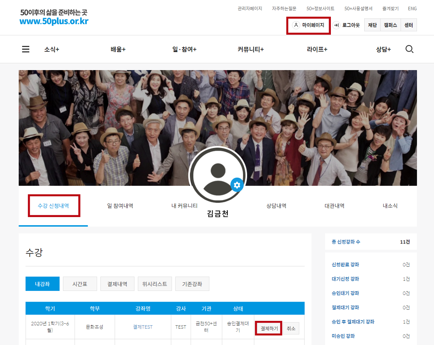Click 대기신청 강좌 link
The image size is (434, 345).
(345, 279)
